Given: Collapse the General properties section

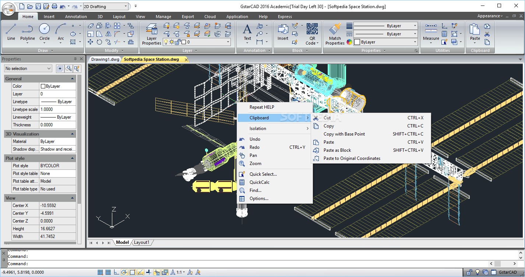Looking at the screenshot, I should point(73,79).
